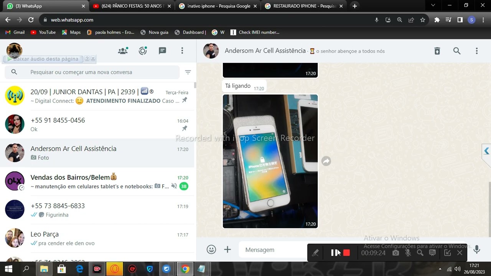Click the contact avatar in chat header
The height and width of the screenshot is (276, 491).
pyautogui.click(x=211, y=51)
